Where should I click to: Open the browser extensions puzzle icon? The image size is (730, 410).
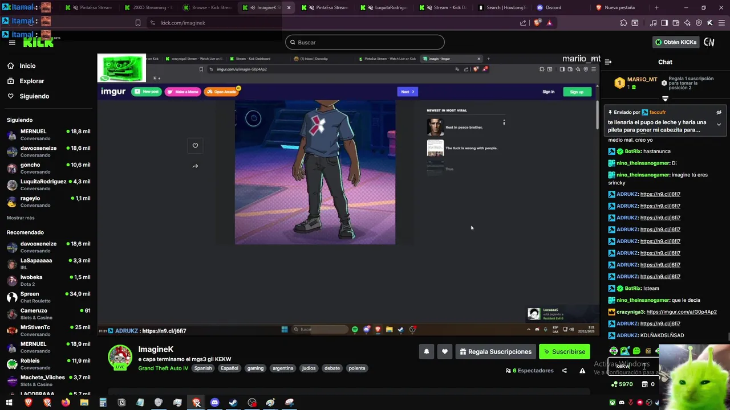pos(623,23)
